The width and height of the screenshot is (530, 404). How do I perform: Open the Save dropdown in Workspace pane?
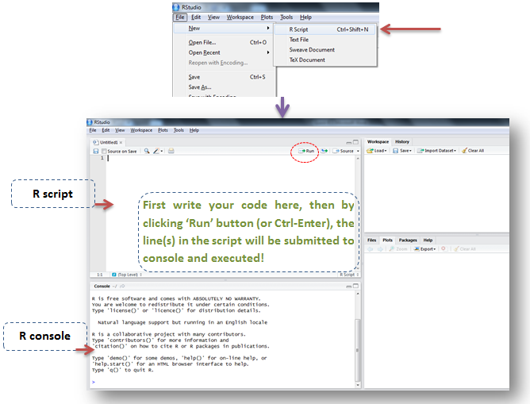coord(402,151)
